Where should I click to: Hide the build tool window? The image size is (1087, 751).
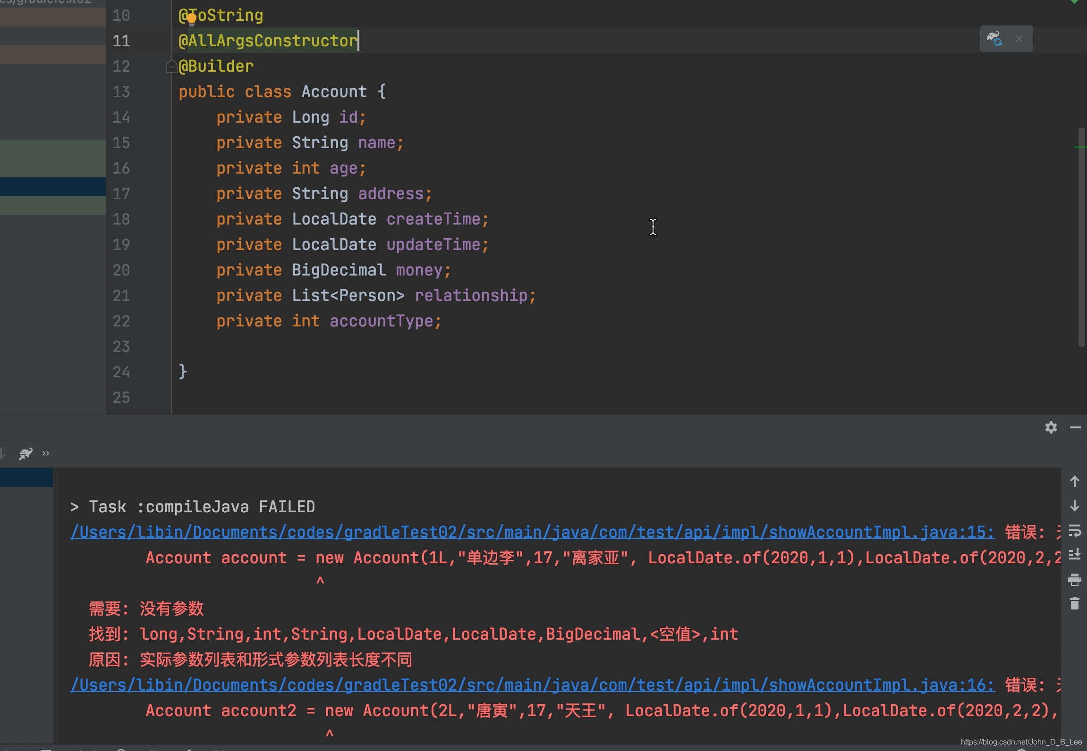point(1075,427)
